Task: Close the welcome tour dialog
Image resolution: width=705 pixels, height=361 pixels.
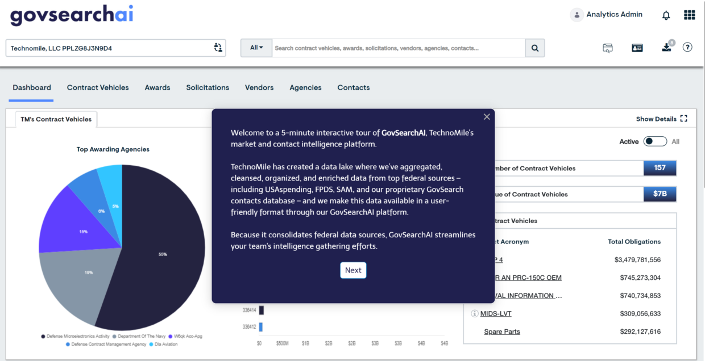Action: pos(487,117)
